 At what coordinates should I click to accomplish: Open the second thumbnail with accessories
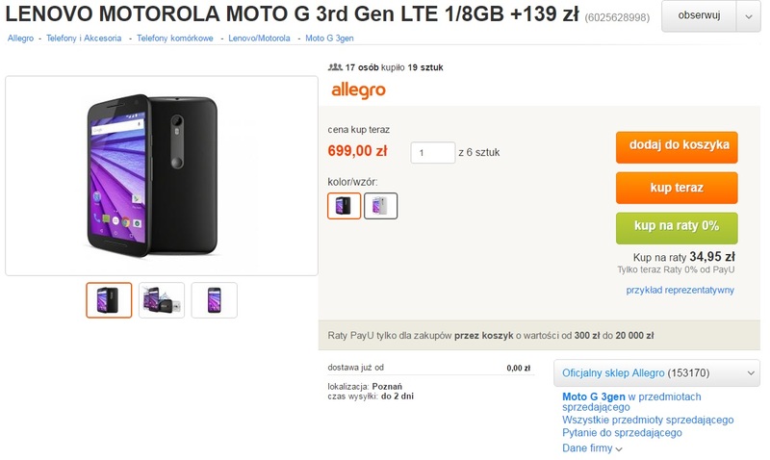coord(162,300)
